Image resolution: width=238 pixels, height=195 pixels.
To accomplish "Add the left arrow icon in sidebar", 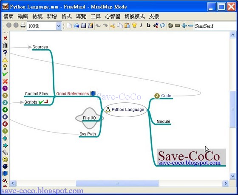I will [5, 138].
